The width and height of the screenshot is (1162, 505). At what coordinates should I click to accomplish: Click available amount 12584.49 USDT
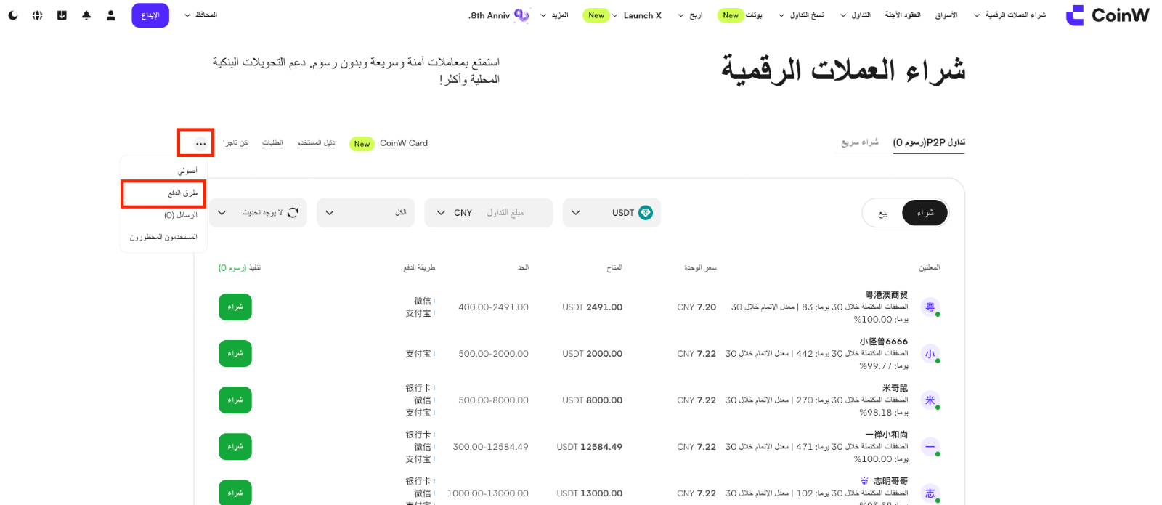pyautogui.click(x=589, y=447)
